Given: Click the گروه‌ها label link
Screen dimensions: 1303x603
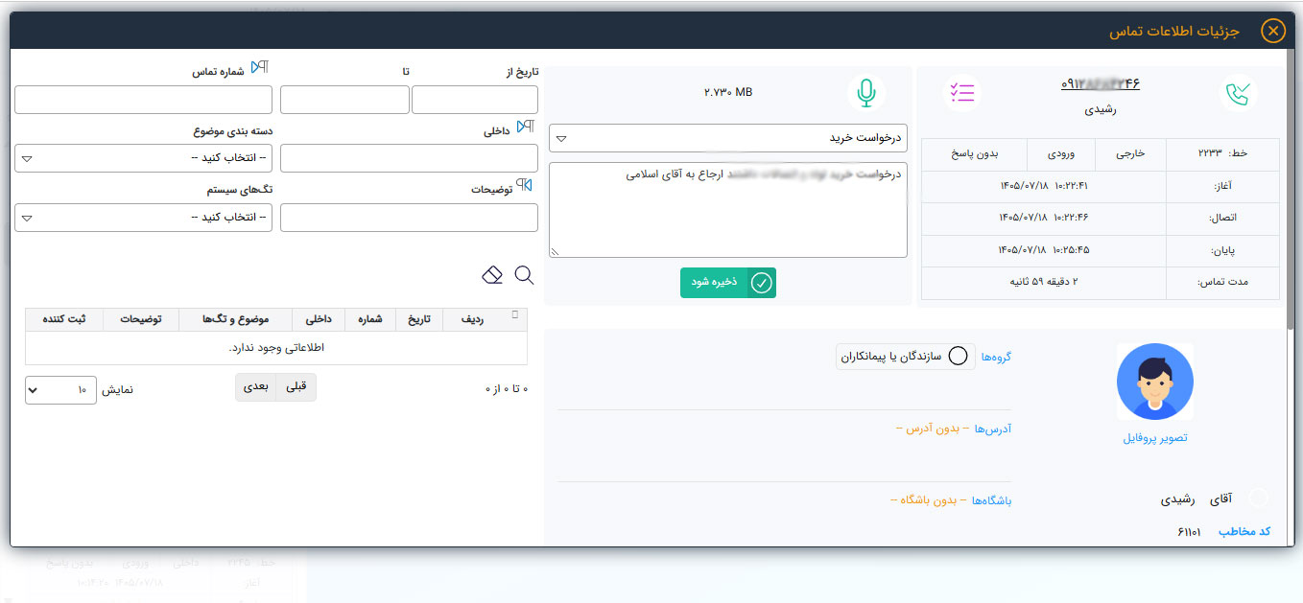Looking at the screenshot, I should (995, 357).
